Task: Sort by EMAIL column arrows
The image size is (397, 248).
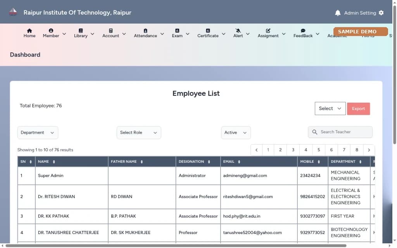Action: point(239,162)
